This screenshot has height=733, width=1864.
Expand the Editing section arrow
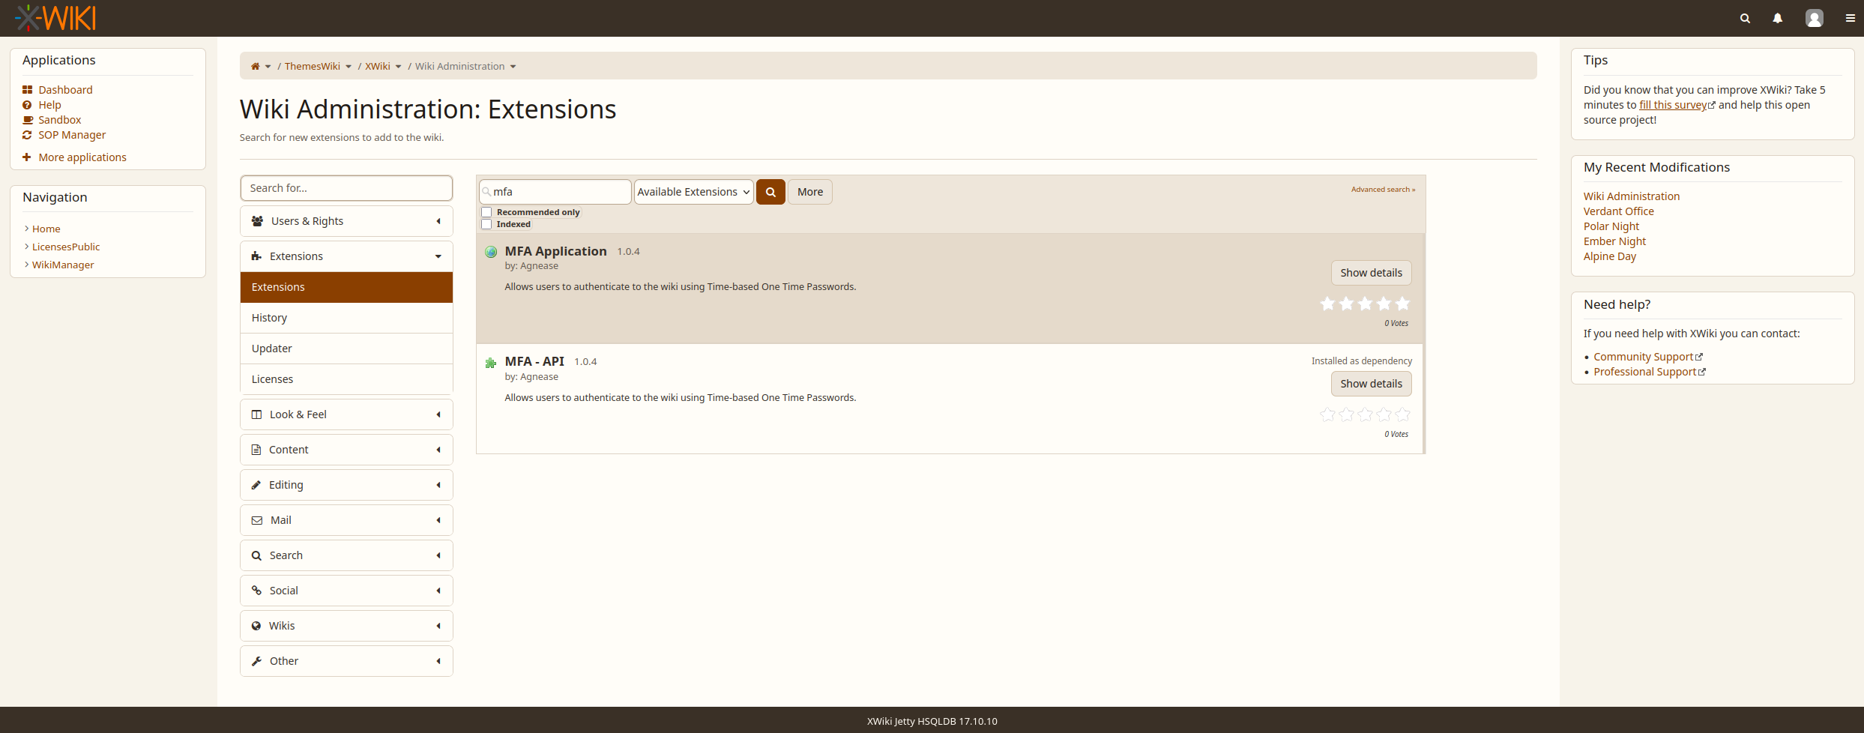pos(438,485)
